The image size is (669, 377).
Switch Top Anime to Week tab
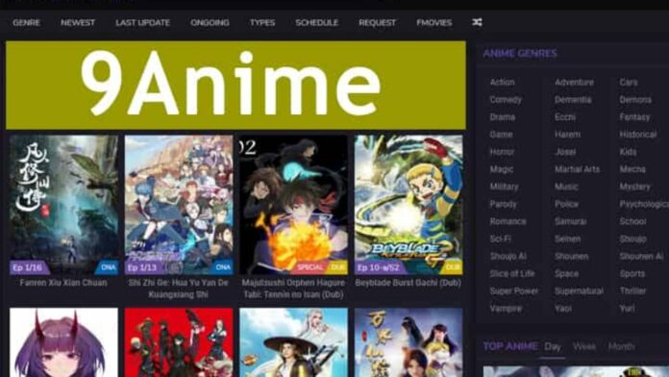584,346
